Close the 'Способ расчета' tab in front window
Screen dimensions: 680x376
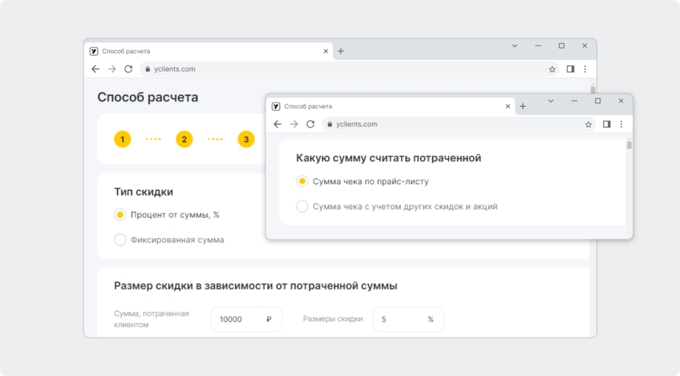[508, 106]
